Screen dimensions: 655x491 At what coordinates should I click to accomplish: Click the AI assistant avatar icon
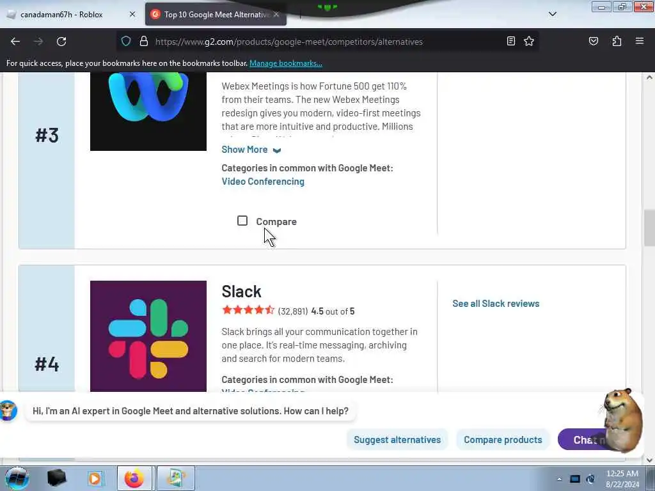(x=8, y=410)
